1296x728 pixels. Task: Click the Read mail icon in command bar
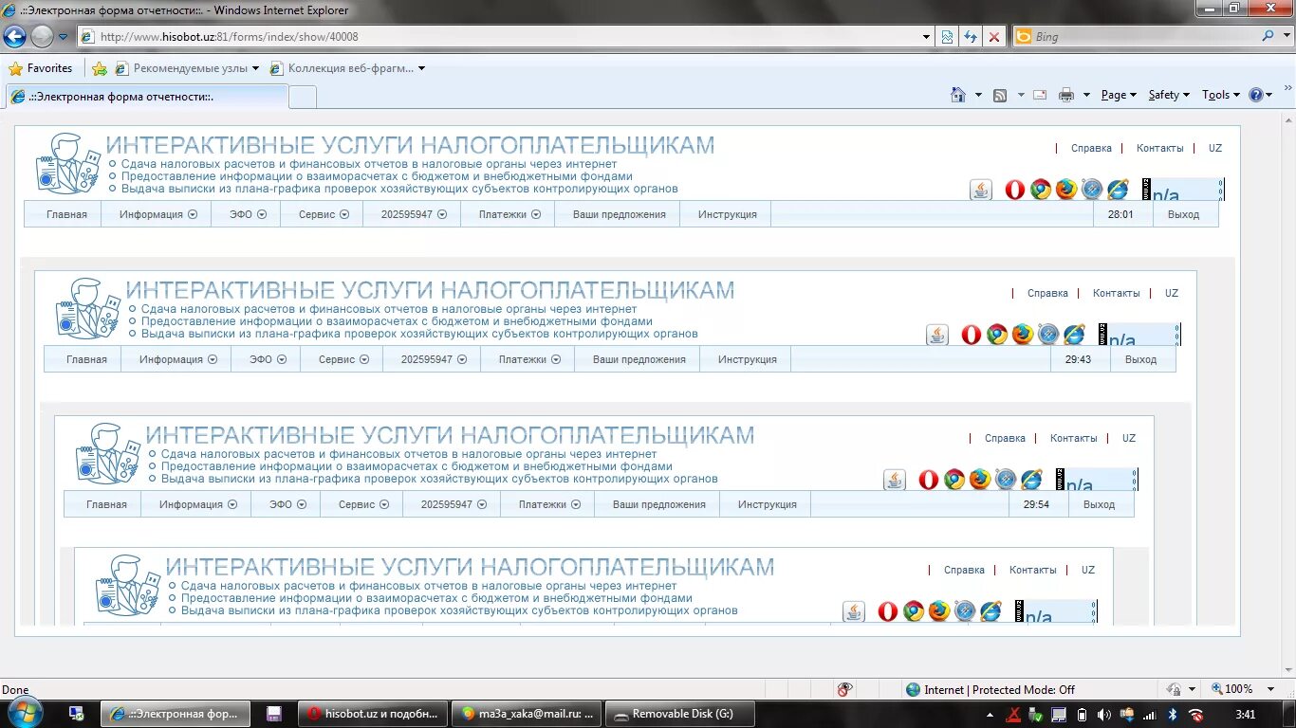coord(1040,95)
